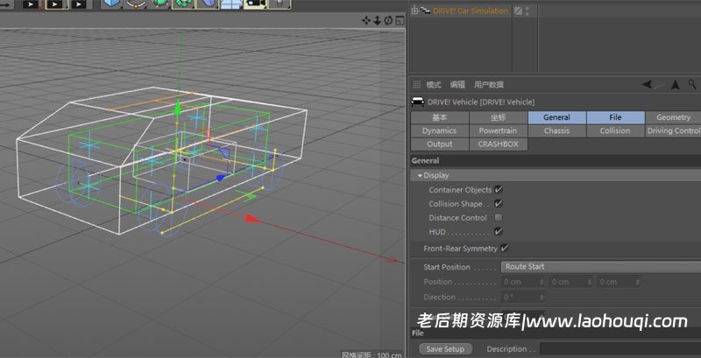Click the DRIVE! Car Simulation object icon
This screenshot has height=358, width=701.
424,11
